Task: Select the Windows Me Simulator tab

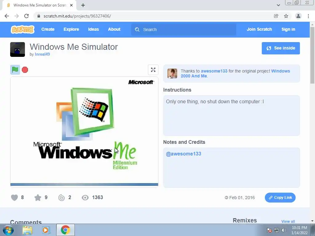Action: coord(39,5)
